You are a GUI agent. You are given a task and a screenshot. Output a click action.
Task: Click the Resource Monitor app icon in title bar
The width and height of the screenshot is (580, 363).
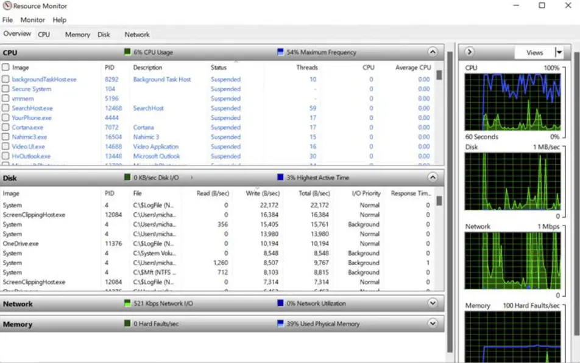(x=7, y=6)
